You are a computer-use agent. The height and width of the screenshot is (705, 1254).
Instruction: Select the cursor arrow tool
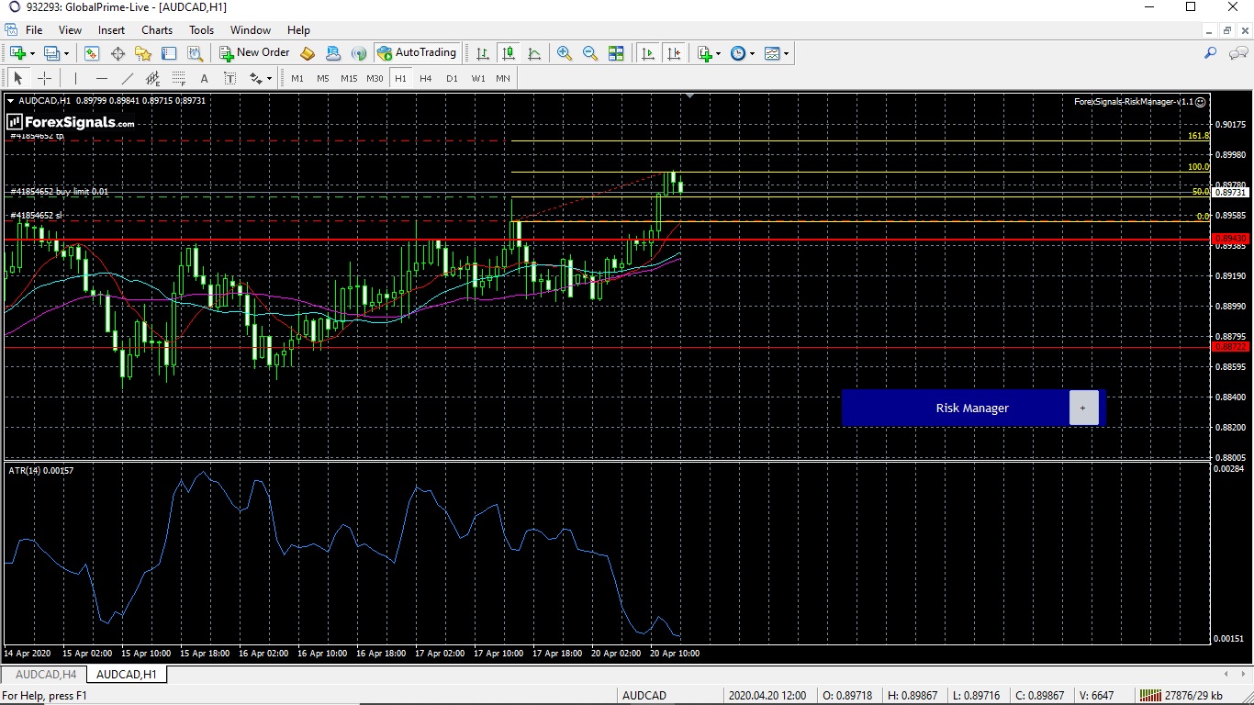tap(17, 78)
